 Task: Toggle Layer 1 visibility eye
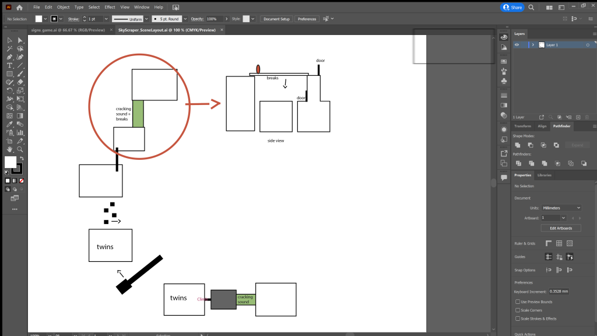point(517,45)
